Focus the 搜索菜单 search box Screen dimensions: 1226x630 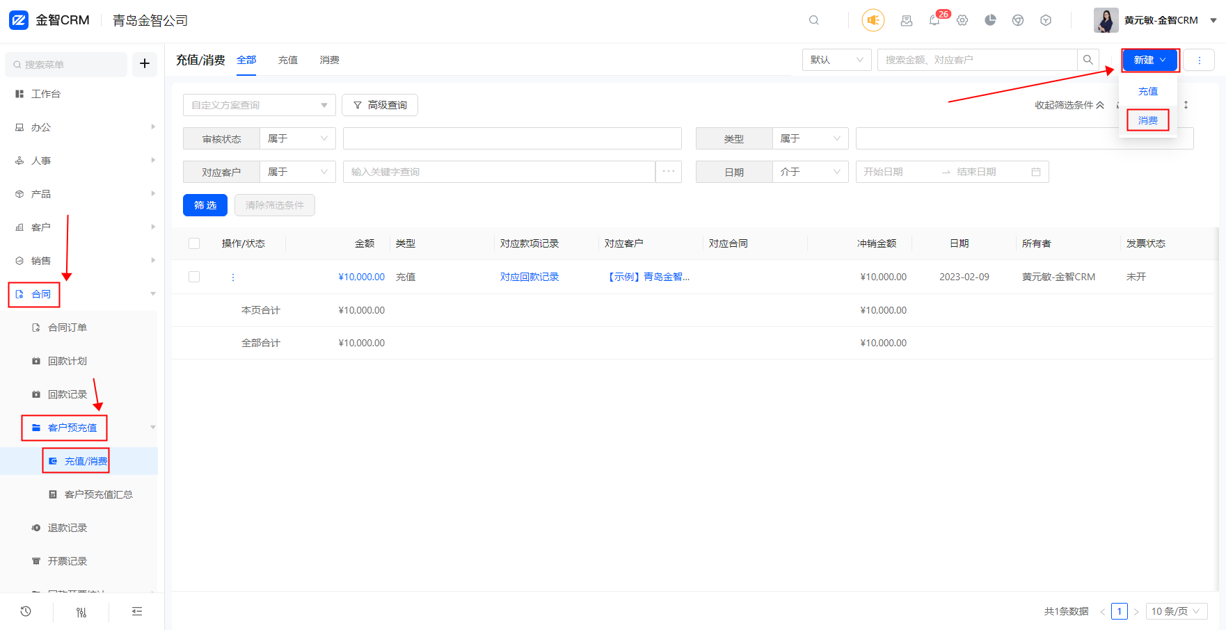click(67, 64)
